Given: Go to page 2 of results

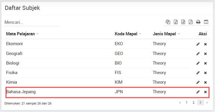Looking at the screenshot, I should (x=193, y=102).
